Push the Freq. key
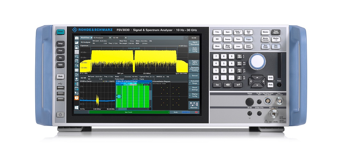Viewport: 343px width, 153px height. [x=217, y=32]
